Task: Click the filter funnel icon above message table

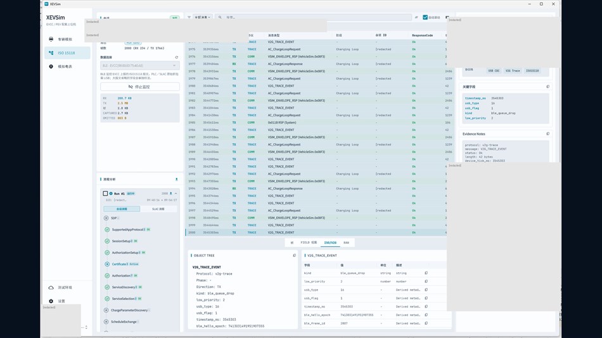Action: 189,17
